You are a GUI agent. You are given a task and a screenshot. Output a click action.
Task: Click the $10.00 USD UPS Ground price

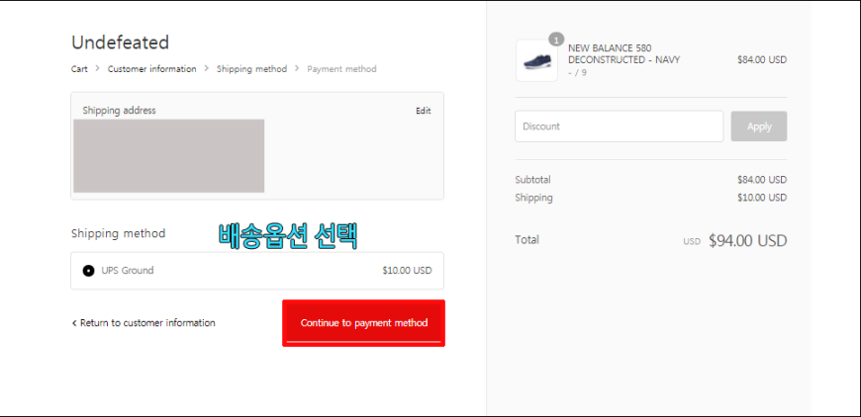click(407, 271)
